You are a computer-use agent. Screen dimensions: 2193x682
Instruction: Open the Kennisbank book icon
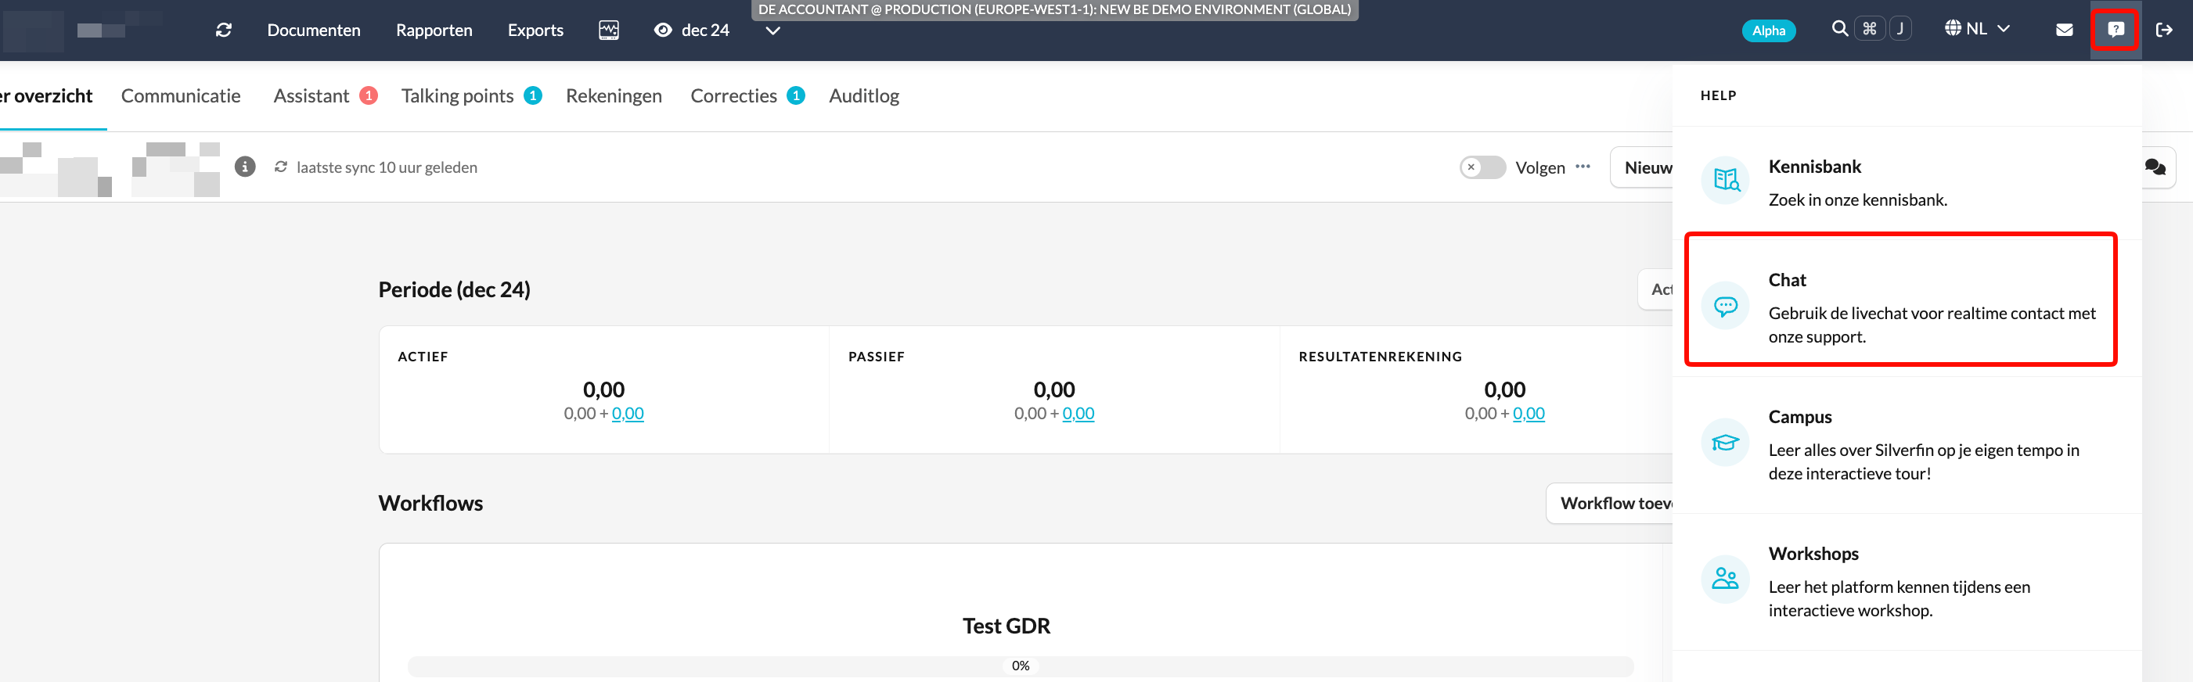point(1726,181)
